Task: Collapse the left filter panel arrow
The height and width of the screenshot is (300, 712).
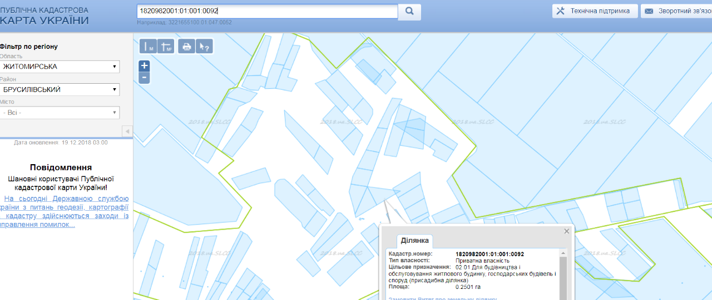Action: coord(127,131)
